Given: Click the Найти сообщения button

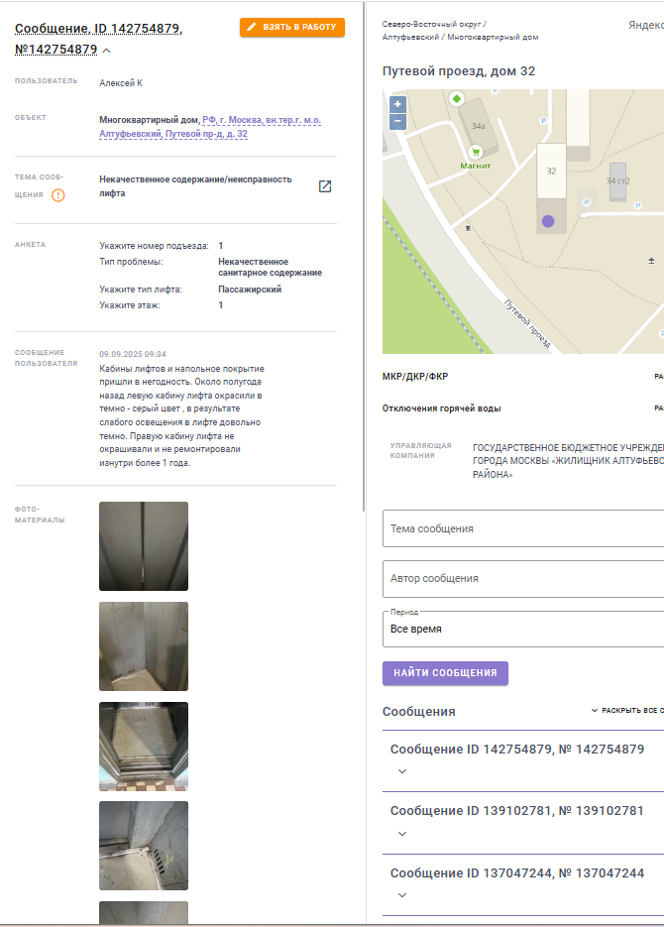Looking at the screenshot, I should coord(445,673).
